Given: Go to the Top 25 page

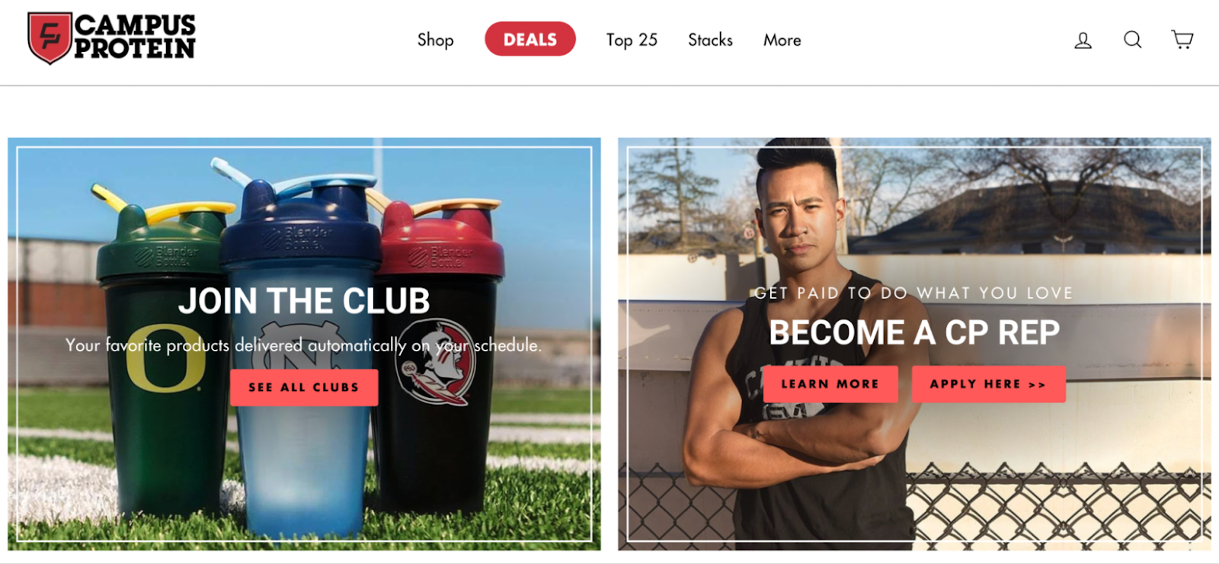Looking at the screenshot, I should click(632, 40).
